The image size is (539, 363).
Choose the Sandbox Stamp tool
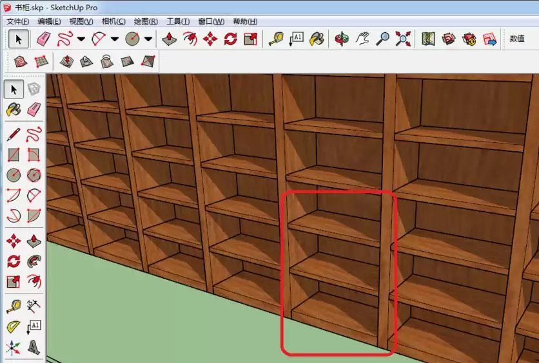click(x=86, y=61)
